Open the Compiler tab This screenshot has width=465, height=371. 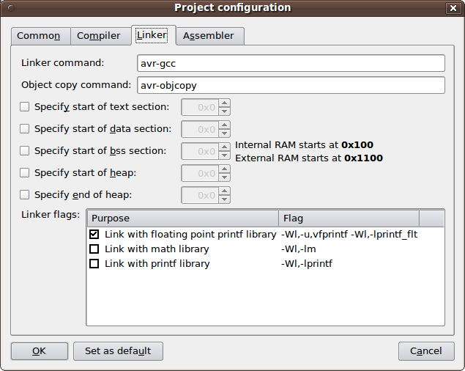99,36
